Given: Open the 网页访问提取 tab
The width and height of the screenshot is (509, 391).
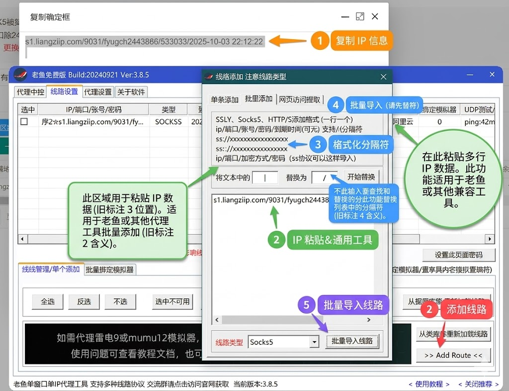Looking at the screenshot, I should tap(300, 99).
